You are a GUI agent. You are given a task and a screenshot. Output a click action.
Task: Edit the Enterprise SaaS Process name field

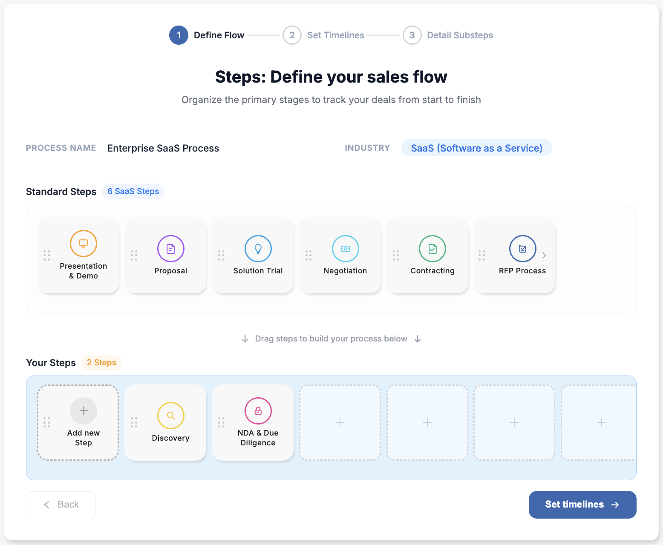(x=163, y=148)
